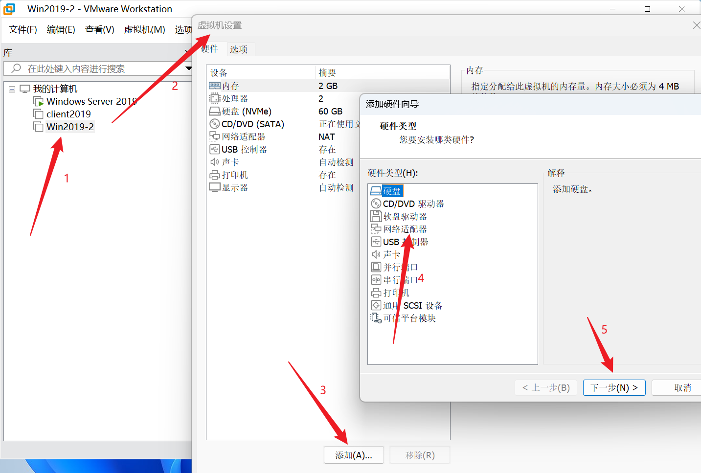The height and width of the screenshot is (473, 701).
Task: Click the USB controller icon in hardware types
Action: [x=376, y=242]
